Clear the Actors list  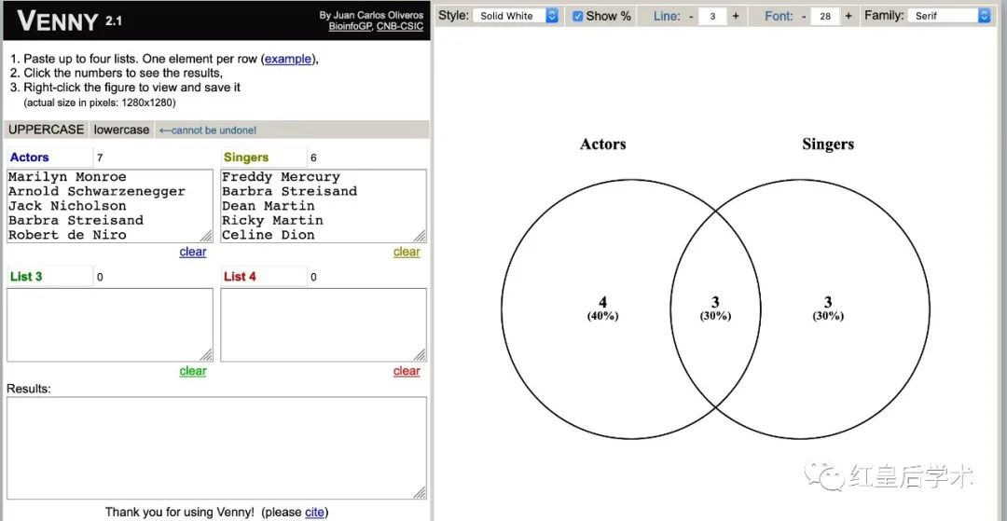193,252
